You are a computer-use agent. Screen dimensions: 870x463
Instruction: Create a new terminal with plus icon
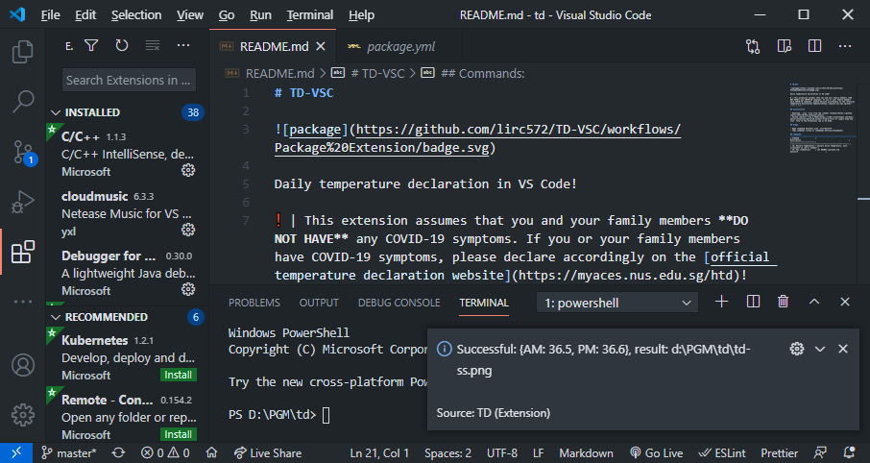coord(721,302)
